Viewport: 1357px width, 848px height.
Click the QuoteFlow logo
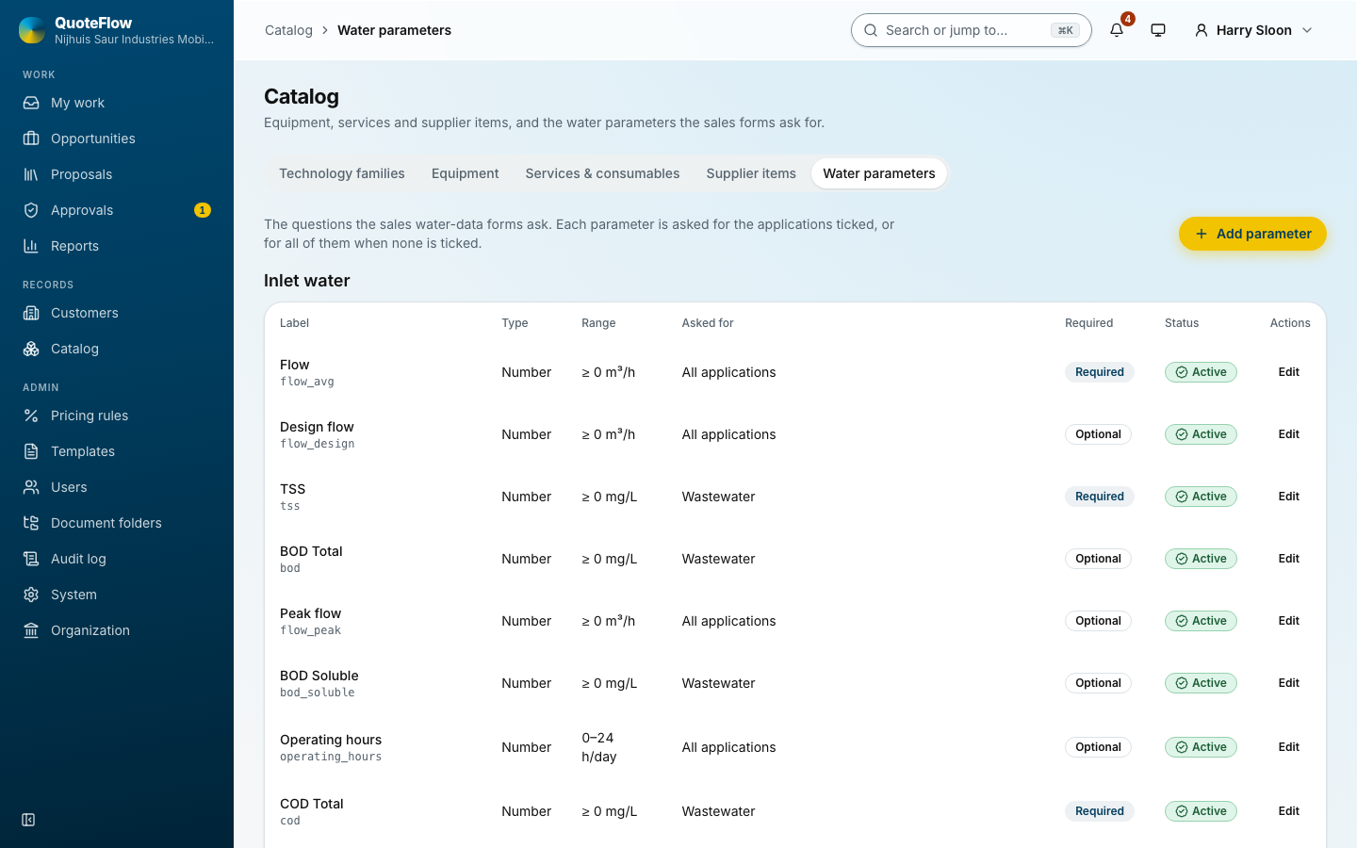click(x=32, y=30)
